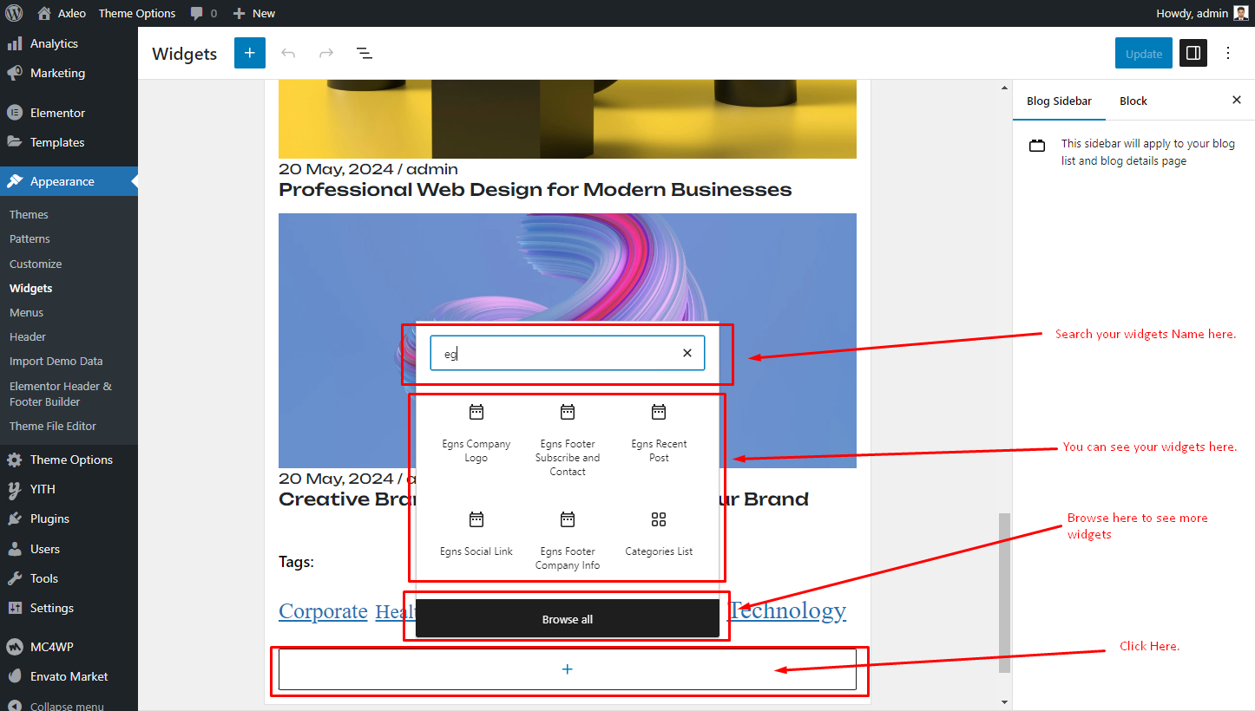Collapse the admin menu

[69, 706]
